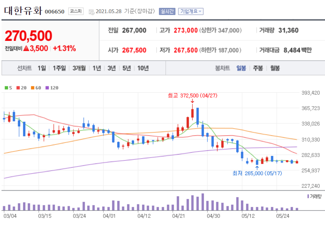Click the red up-triangle change indicator
Viewport: 325px width, 225px height.
tap(26, 48)
